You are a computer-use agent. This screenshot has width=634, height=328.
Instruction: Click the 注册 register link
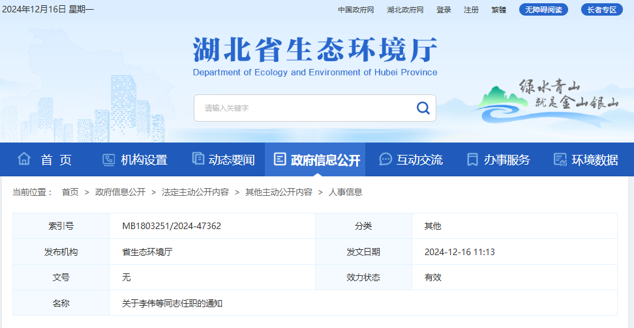coord(471,10)
